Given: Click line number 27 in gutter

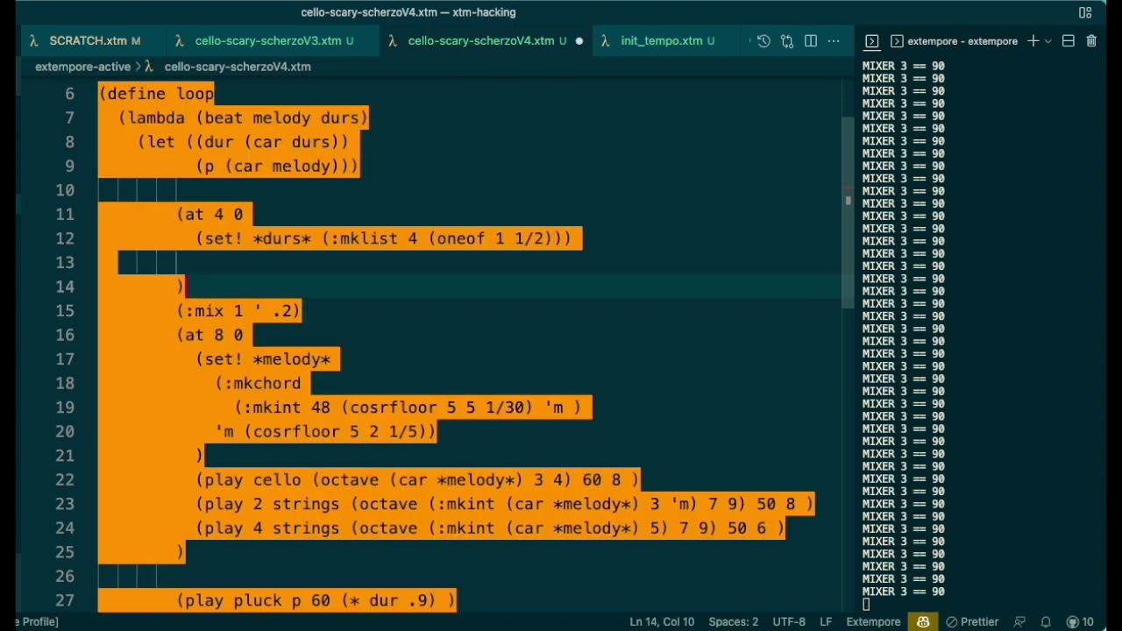Looking at the screenshot, I should coord(64,600).
